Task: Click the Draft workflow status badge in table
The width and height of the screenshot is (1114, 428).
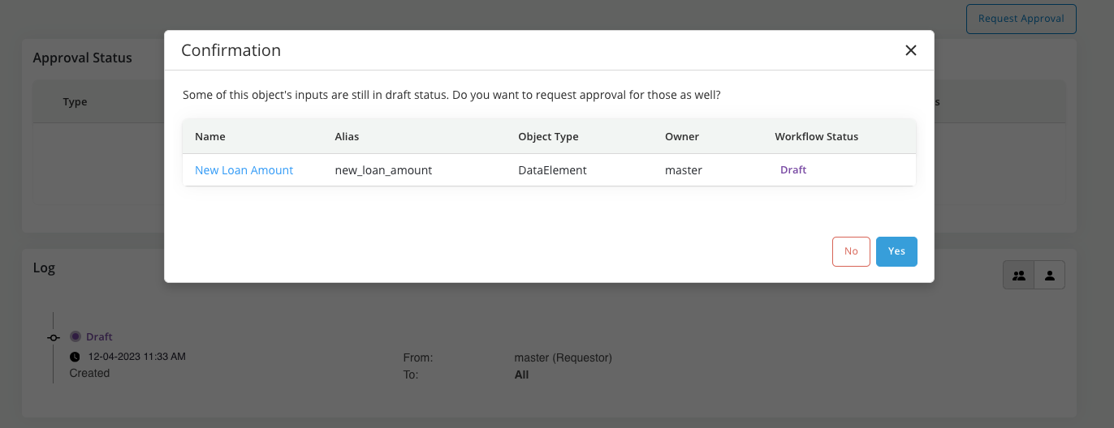Action: tap(792, 170)
